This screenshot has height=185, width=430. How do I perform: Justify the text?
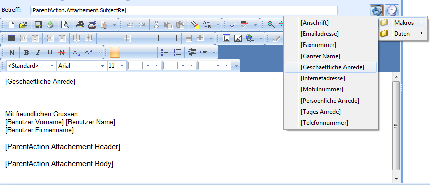149,52
